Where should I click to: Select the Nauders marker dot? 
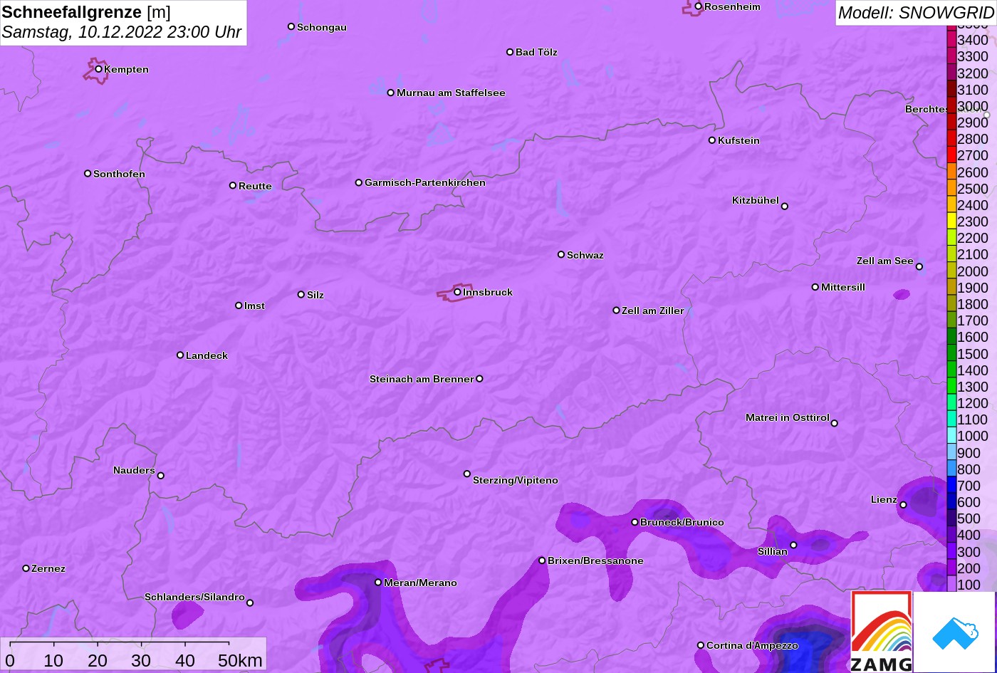[x=160, y=476]
